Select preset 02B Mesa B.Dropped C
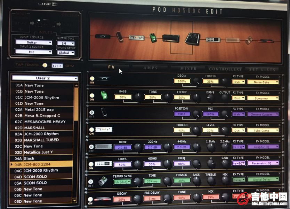 [x=42, y=116]
